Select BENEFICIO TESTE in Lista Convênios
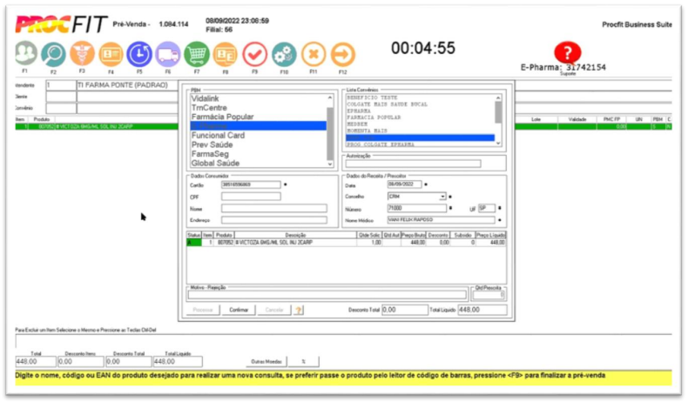The height and width of the screenshot is (402, 688). [372, 97]
